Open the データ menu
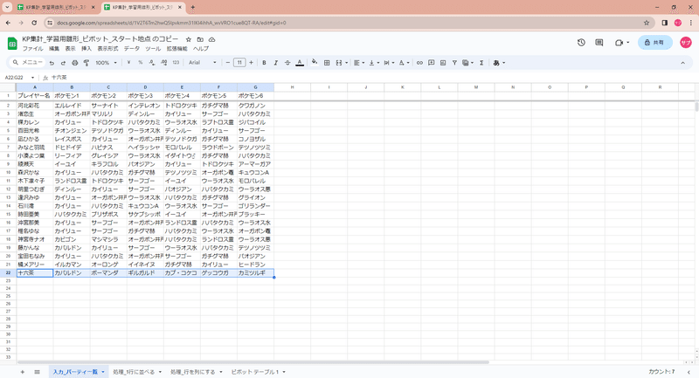The width and height of the screenshot is (699, 378). tap(132, 49)
